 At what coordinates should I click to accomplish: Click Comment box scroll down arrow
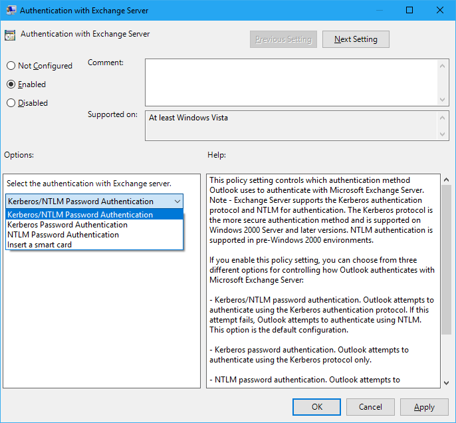442,100
